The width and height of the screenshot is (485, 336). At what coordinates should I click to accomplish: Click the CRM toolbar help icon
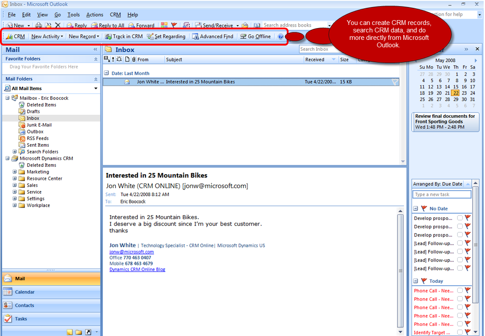click(x=281, y=36)
